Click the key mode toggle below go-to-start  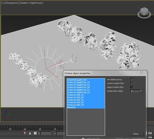[x=150, y=137]
